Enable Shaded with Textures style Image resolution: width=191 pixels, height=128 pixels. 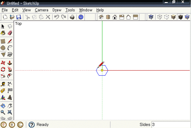(180, 17)
